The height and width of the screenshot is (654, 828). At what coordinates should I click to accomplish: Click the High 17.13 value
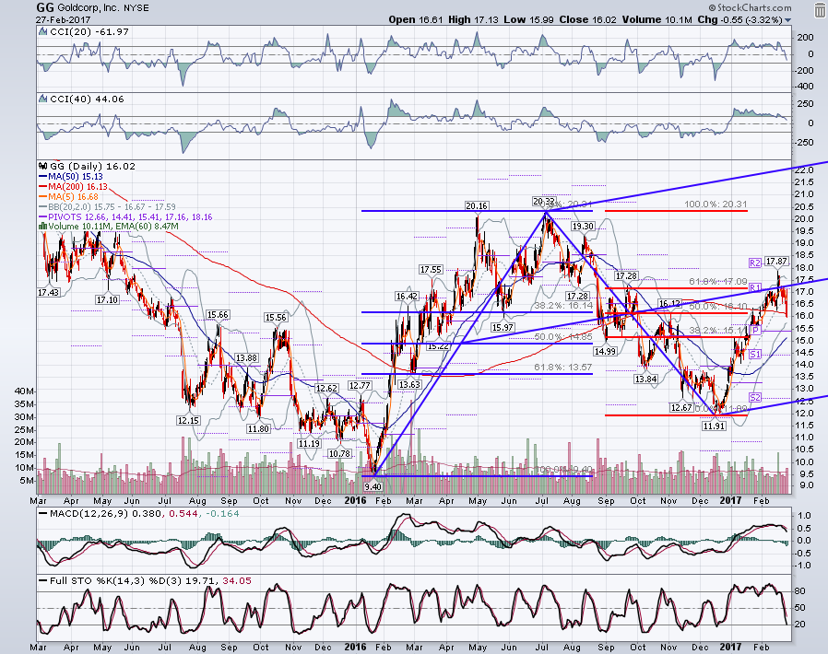pos(473,19)
